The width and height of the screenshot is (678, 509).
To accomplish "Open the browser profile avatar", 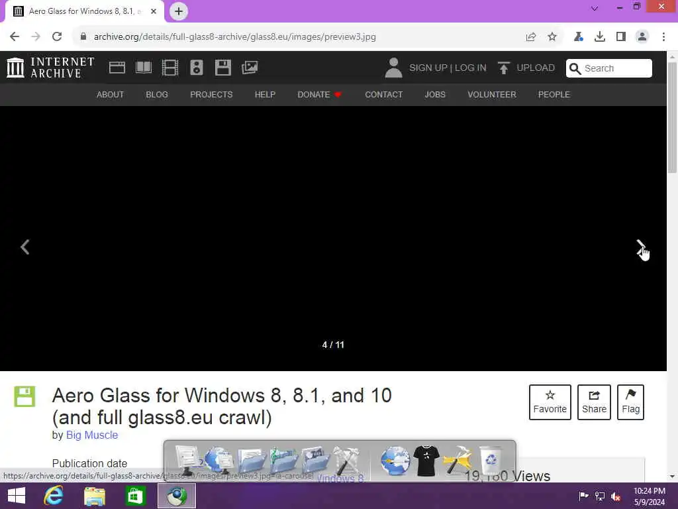I will coord(642,37).
